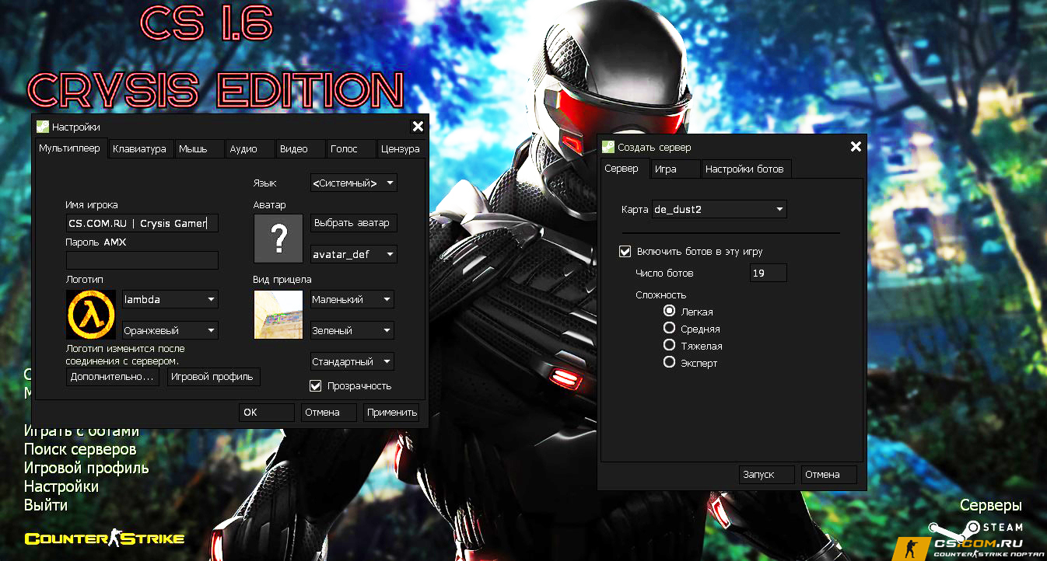Select Игровой профиль in main menu
Screen dimensions: 1047x561
[x=86, y=468]
